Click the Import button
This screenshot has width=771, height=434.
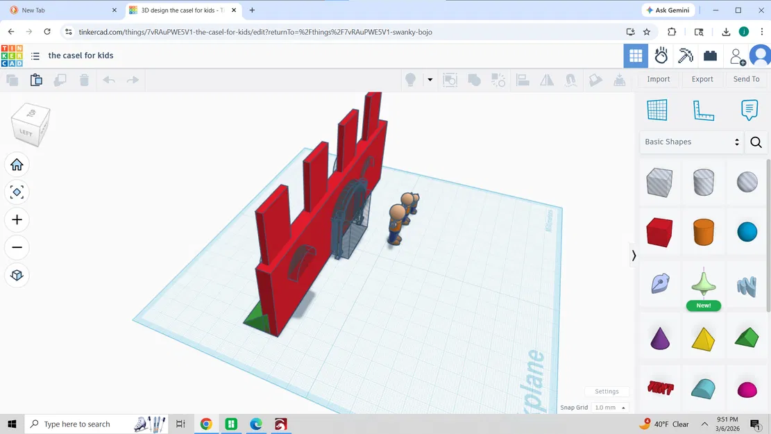pos(658,79)
